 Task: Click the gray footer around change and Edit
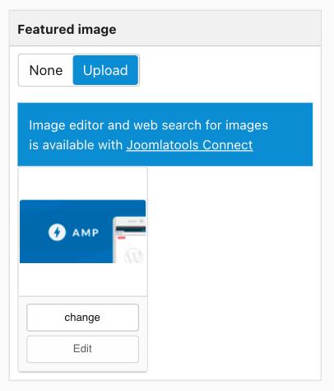[82, 333]
